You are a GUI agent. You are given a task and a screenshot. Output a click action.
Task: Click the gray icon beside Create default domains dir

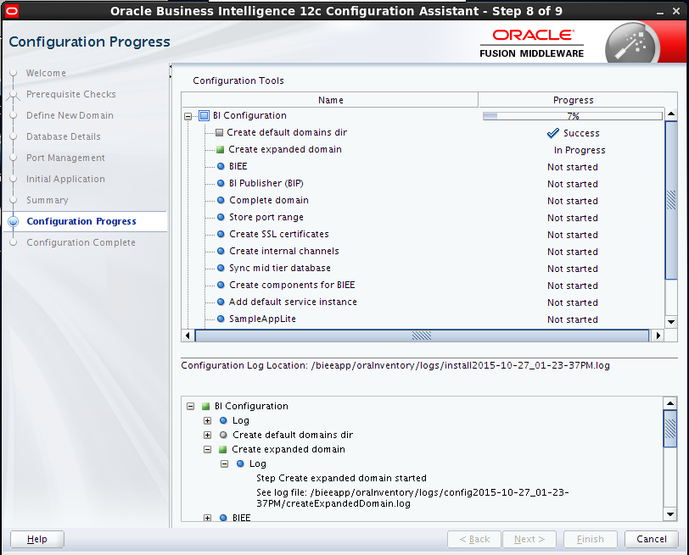click(x=219, y=132)
